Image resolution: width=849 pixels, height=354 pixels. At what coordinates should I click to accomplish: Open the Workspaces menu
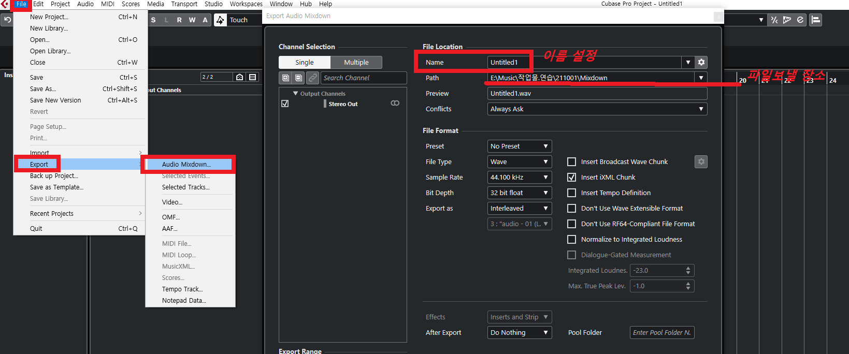[246, 4]
